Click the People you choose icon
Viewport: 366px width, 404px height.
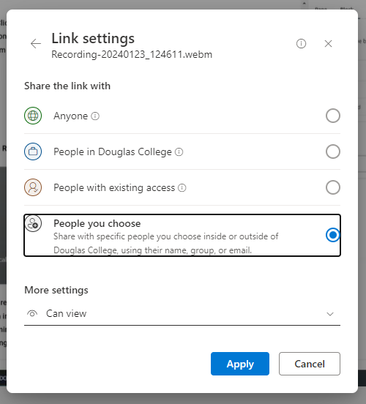[x=33, y=223]
